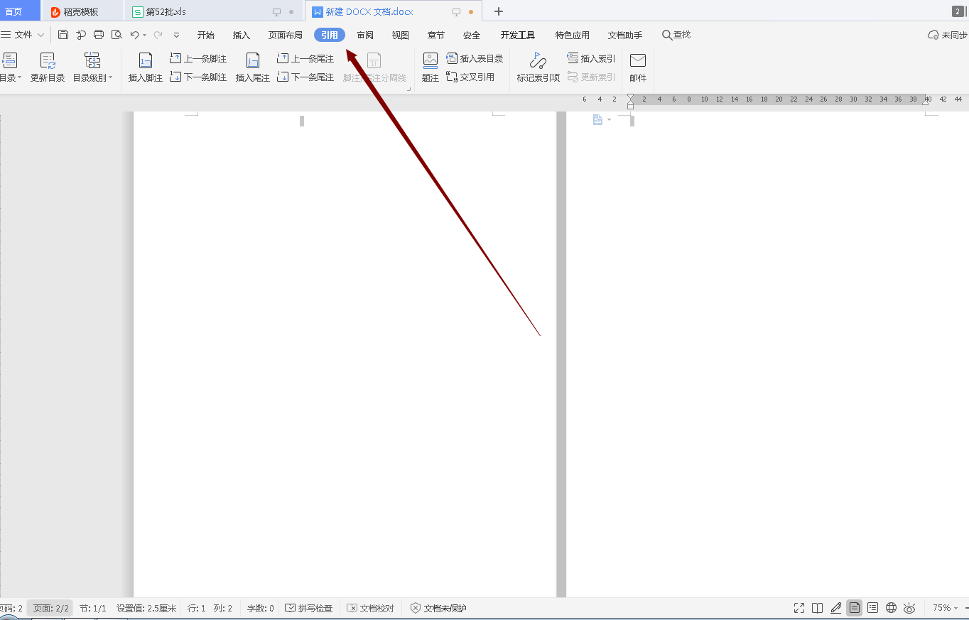Image resolution: width=969 pixels, height=620 pixels.
Task: Open the 邮件 mail merge icon
Action: point(637,62)
